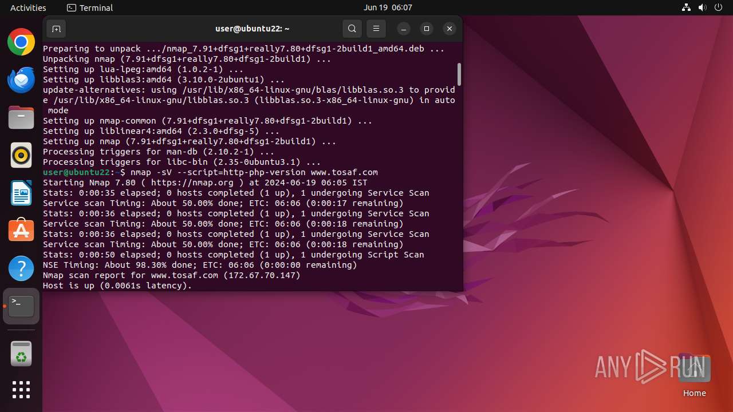Open Trash from dock
Screen dimensions: 733x412
coord(21,354)
